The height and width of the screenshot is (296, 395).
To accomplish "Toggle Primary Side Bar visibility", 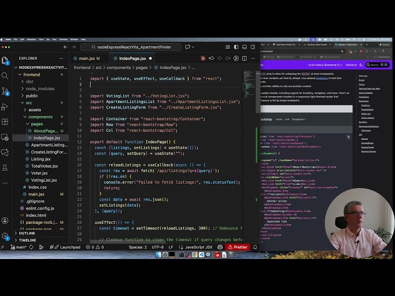I will coord(236,47).
